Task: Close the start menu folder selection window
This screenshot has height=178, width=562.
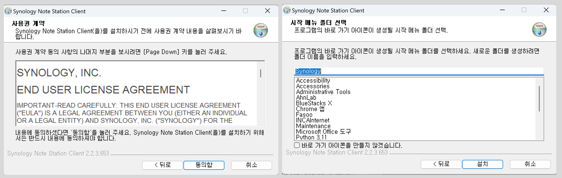Action: pos(546,10)
